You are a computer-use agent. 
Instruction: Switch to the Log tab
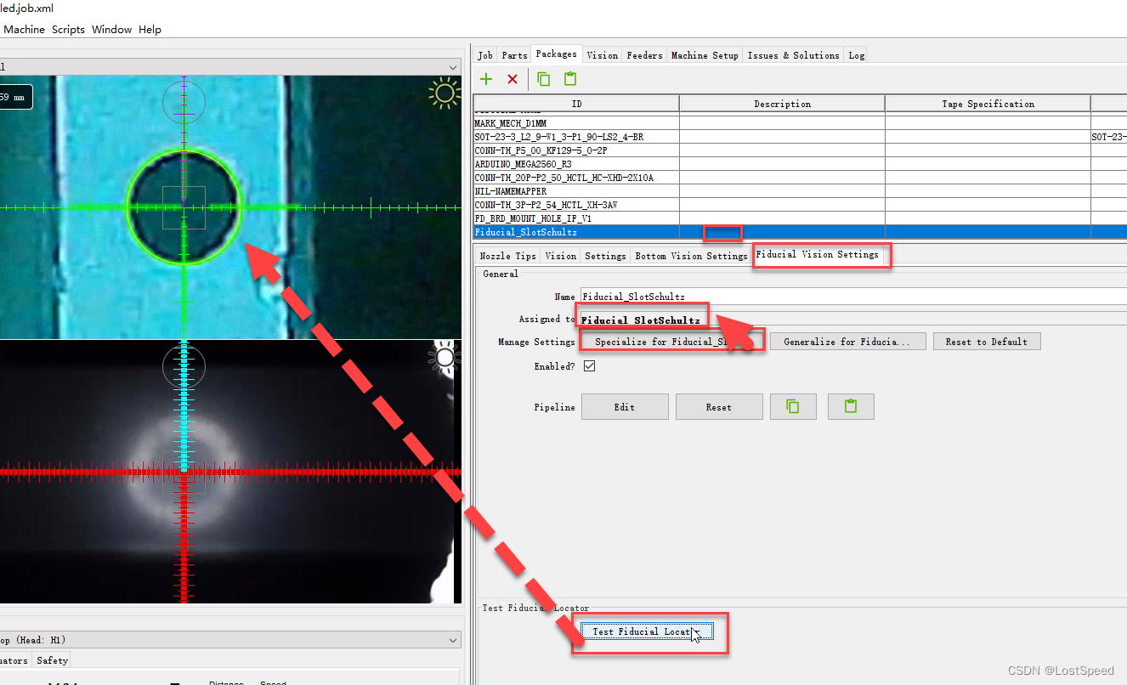point(856,55)
